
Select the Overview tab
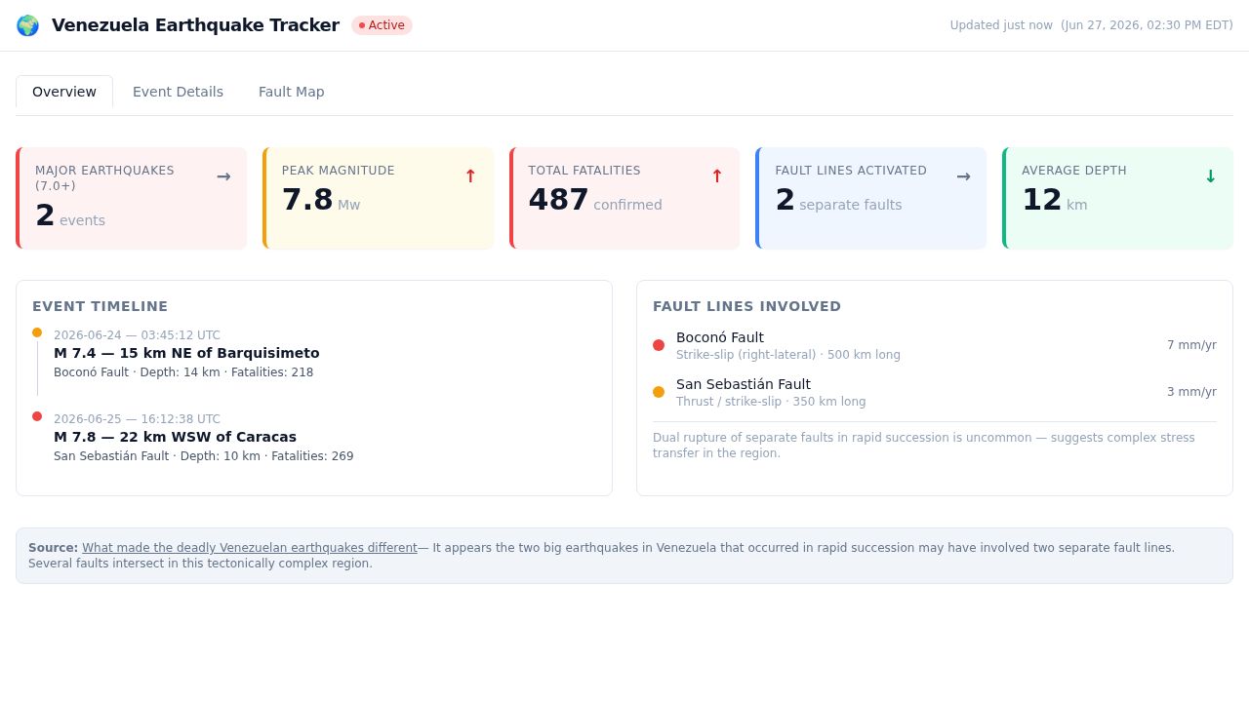64,92
